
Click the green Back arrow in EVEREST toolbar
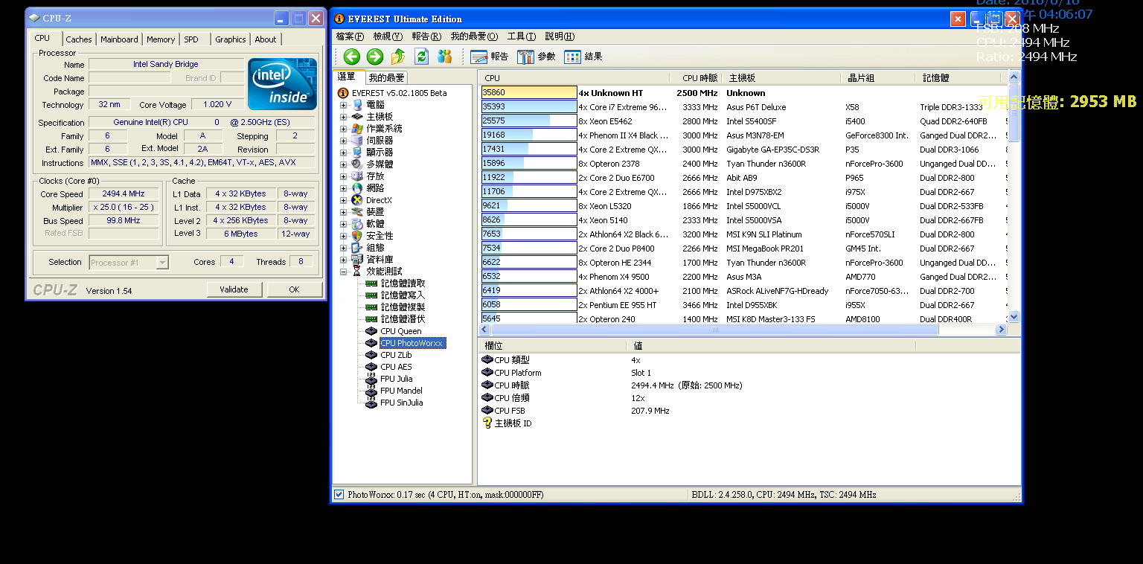[x=352, y=57]
